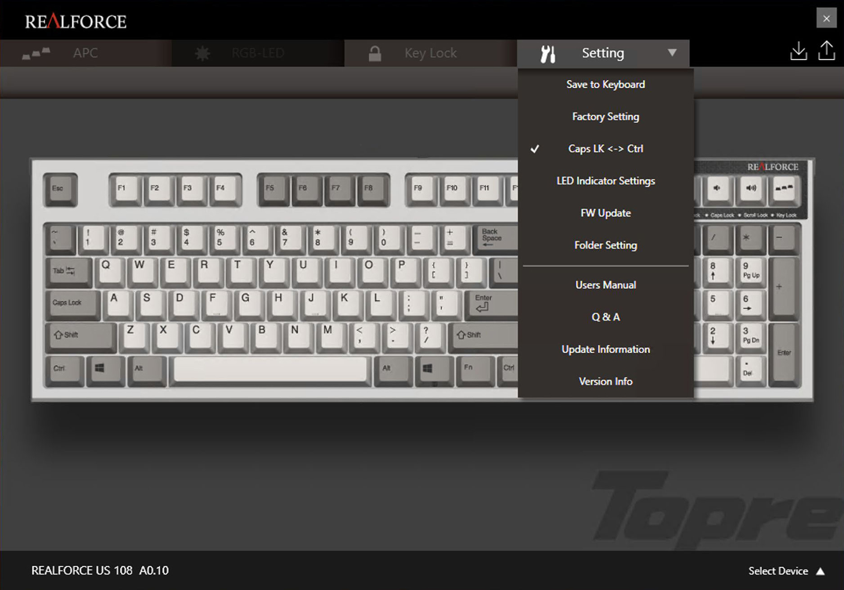Open the APC tab
Screen dimensions: 844x590
86,53
